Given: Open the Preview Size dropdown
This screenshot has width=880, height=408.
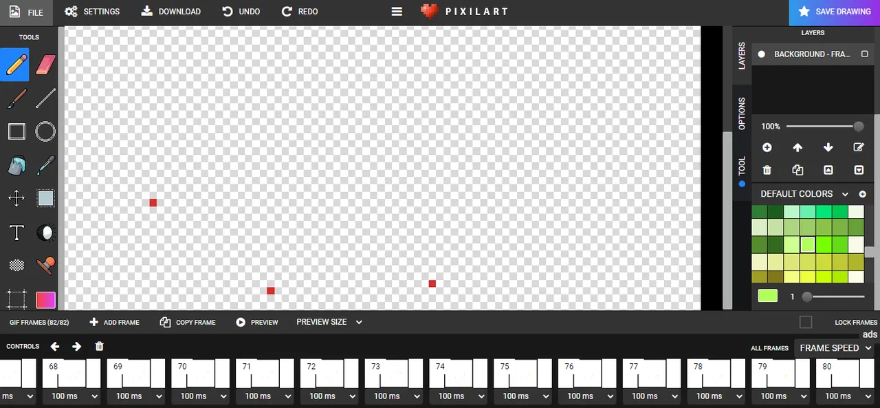Looking at the screenshot, I should (329, 322).
